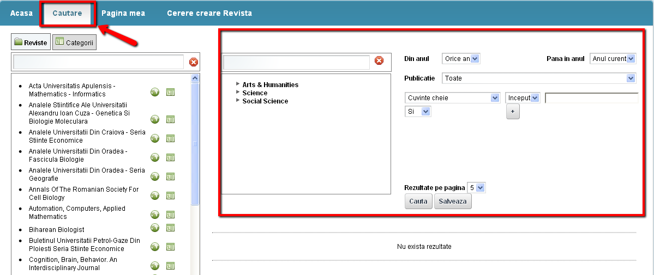Open the Rezultate pe pagina dropdown
654x275 pixels.
point(476,188)
